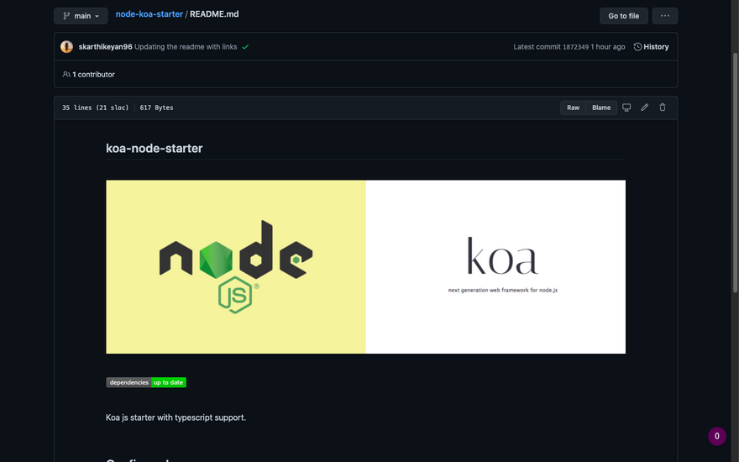Open the 'Updating the readme with links' commit
This screenshot has width=739, height=462.
pos(186,47)
